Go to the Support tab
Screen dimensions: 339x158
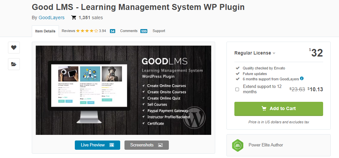pos(159,31)
